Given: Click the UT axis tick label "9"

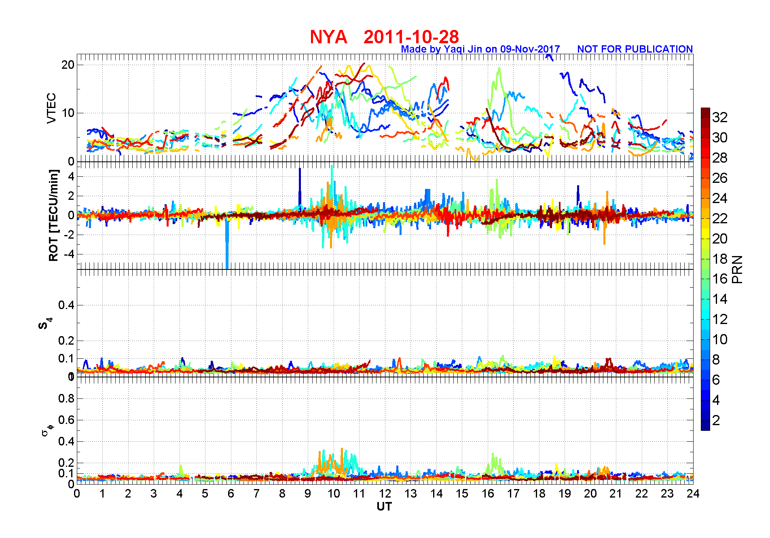Looking at the screenshot, I should [x=308, y=494].
